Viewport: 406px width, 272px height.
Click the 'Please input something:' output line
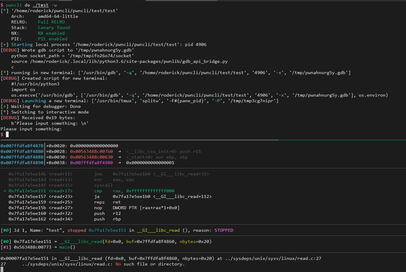(31, 129)
